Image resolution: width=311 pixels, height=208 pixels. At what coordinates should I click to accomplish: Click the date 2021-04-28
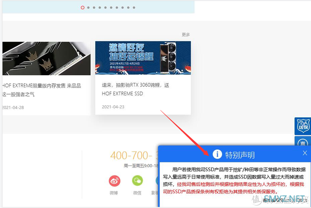point(13,108)
